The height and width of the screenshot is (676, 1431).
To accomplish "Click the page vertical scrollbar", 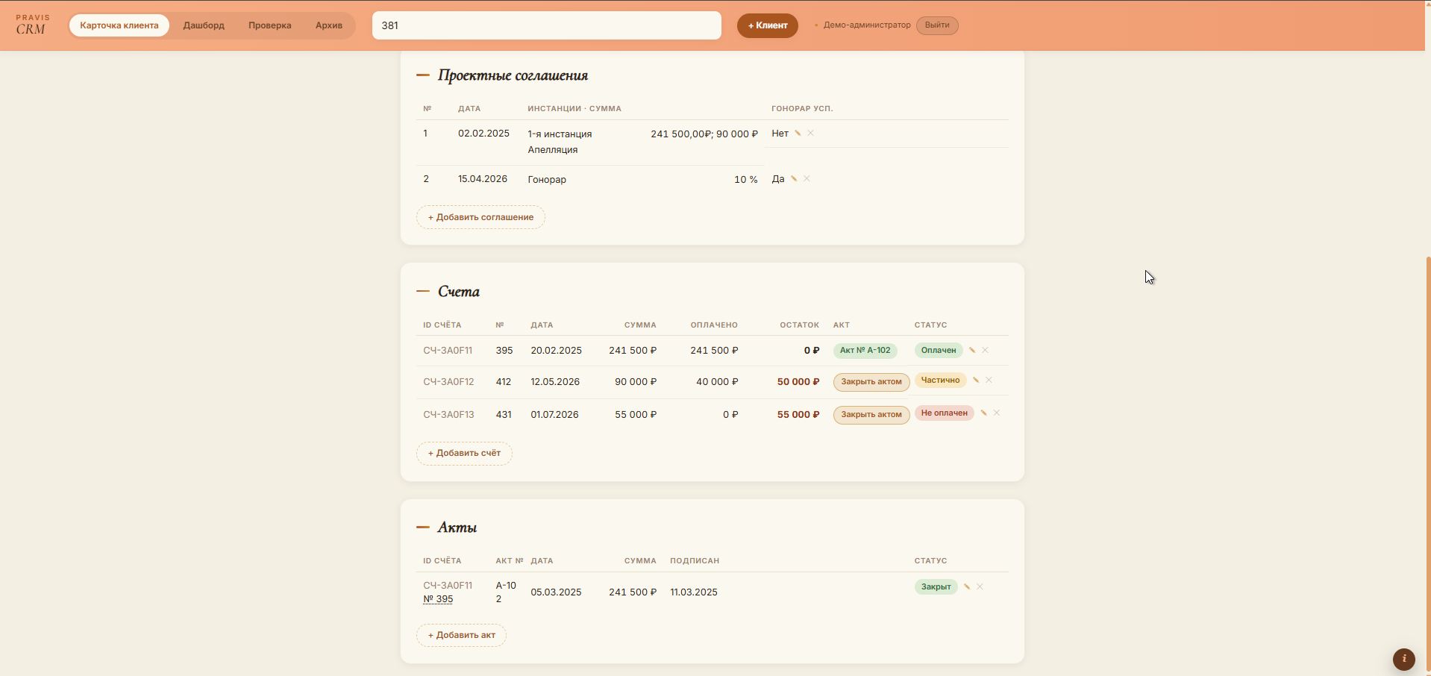I will point(1428,464).
